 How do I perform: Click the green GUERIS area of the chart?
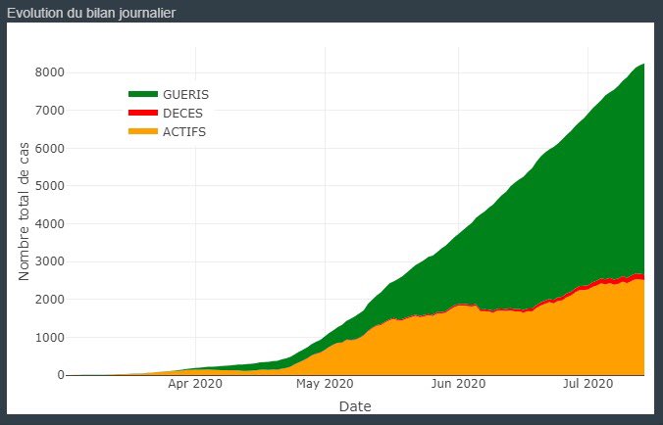tap(549, 219)
